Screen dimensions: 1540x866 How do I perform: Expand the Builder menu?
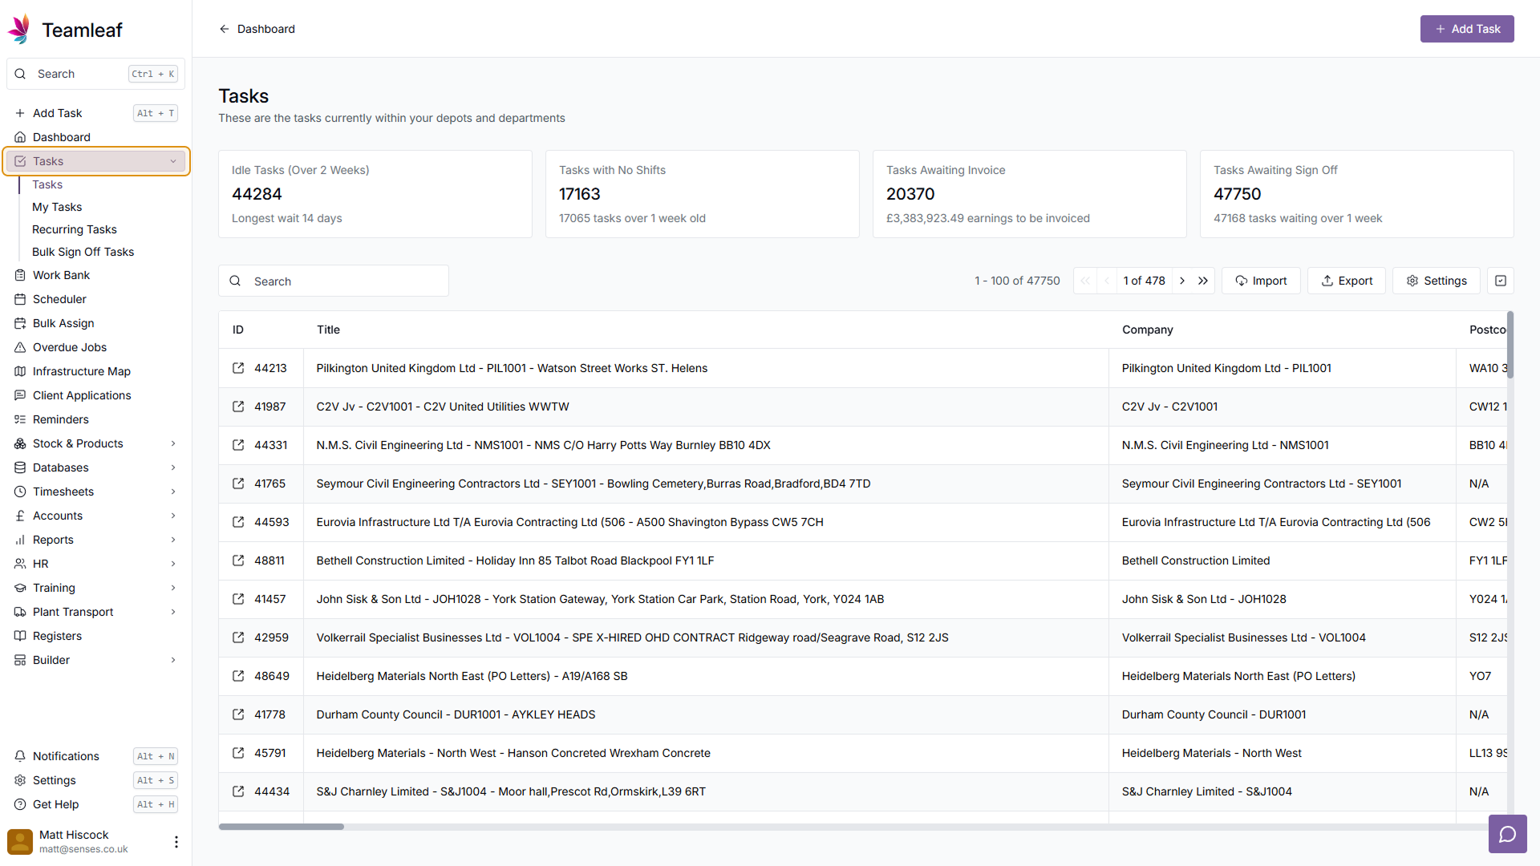point(95,660)
